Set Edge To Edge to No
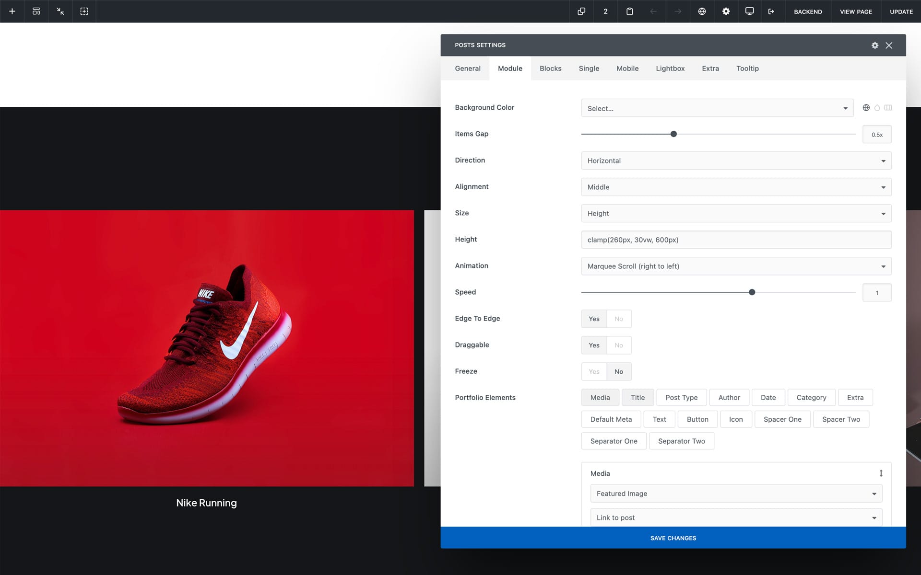921x575 pixels. click(618, 319)
